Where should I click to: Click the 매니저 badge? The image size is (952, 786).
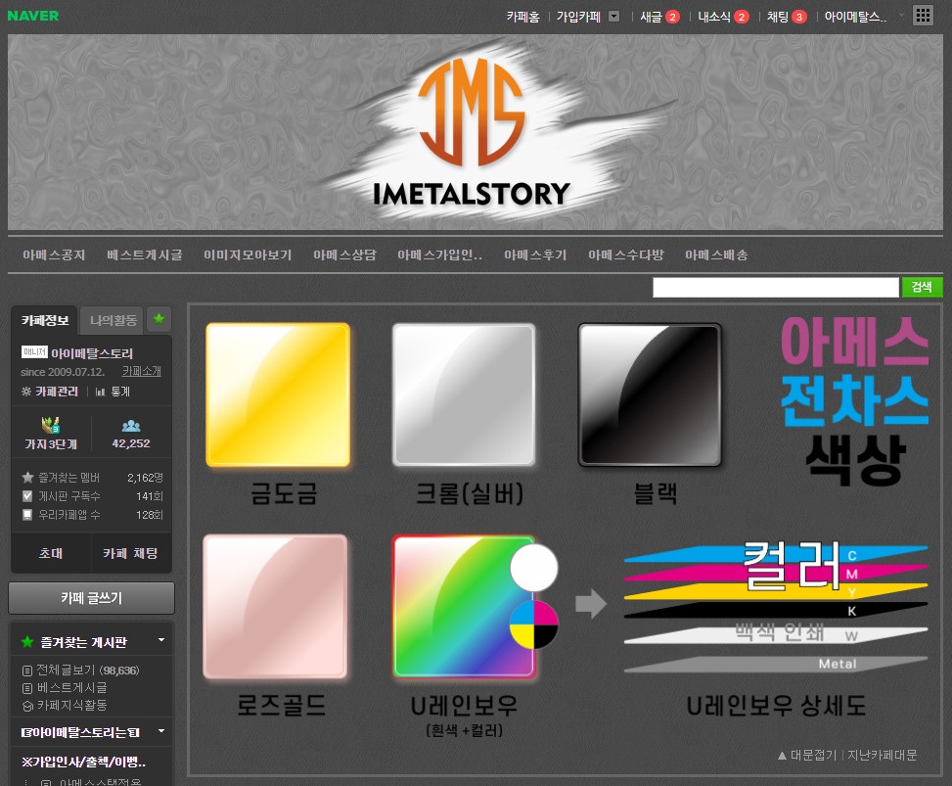click(x=34, y=351)
